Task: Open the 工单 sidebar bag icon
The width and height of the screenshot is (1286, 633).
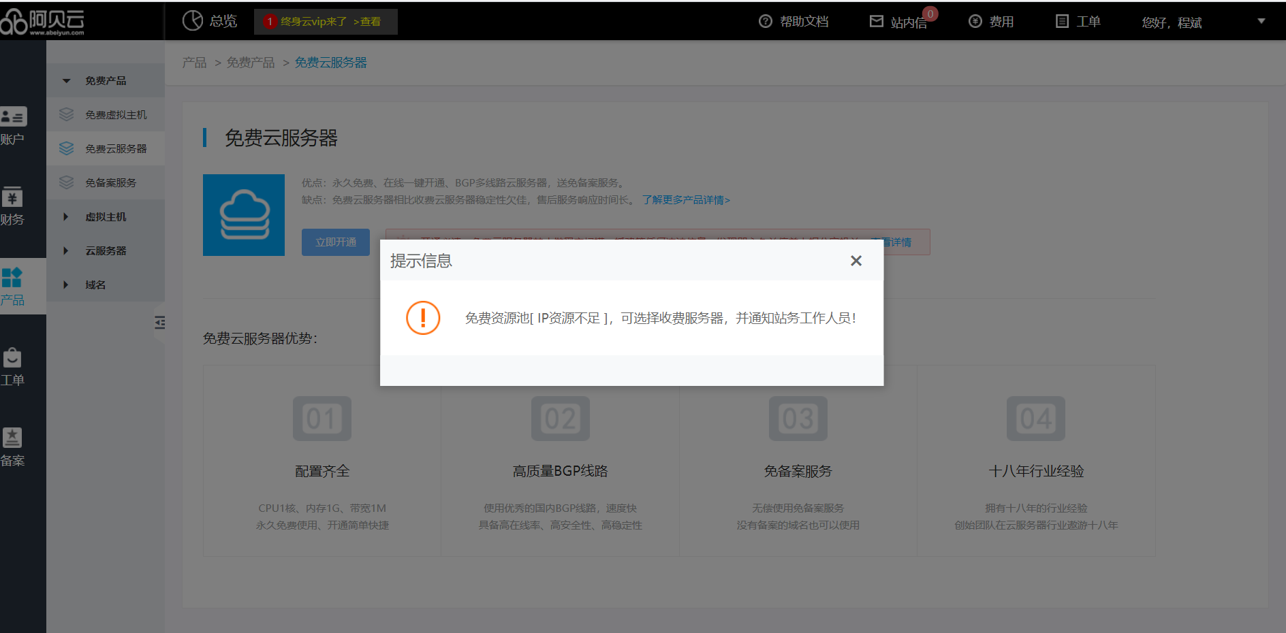Action: tap(12, 357)
